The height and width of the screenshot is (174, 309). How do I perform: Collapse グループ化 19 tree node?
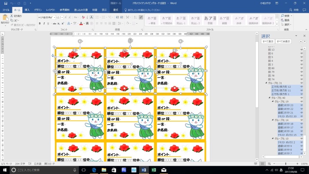pos(273,101)
